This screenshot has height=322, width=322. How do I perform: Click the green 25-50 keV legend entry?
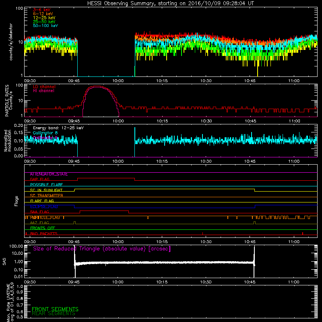click(x=44, y=22)
